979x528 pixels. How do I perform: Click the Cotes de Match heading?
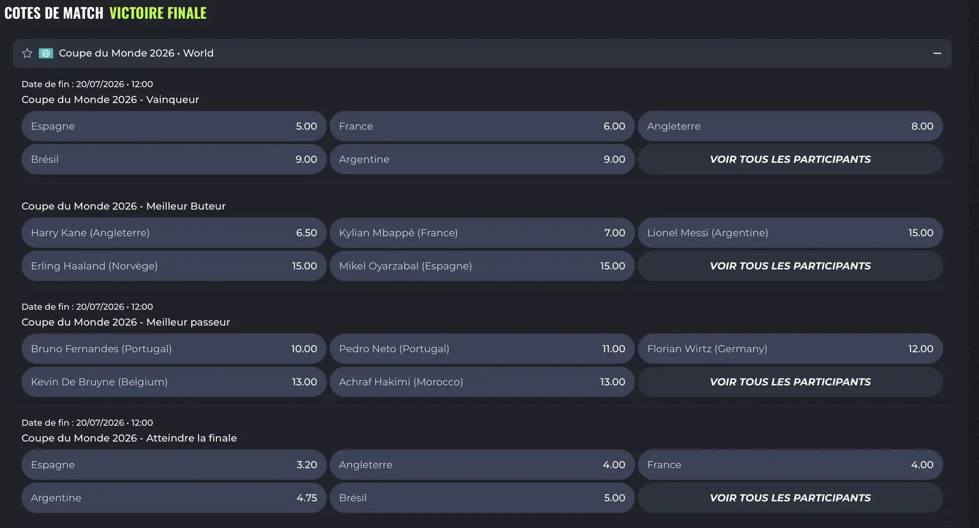tap(54, 13)
